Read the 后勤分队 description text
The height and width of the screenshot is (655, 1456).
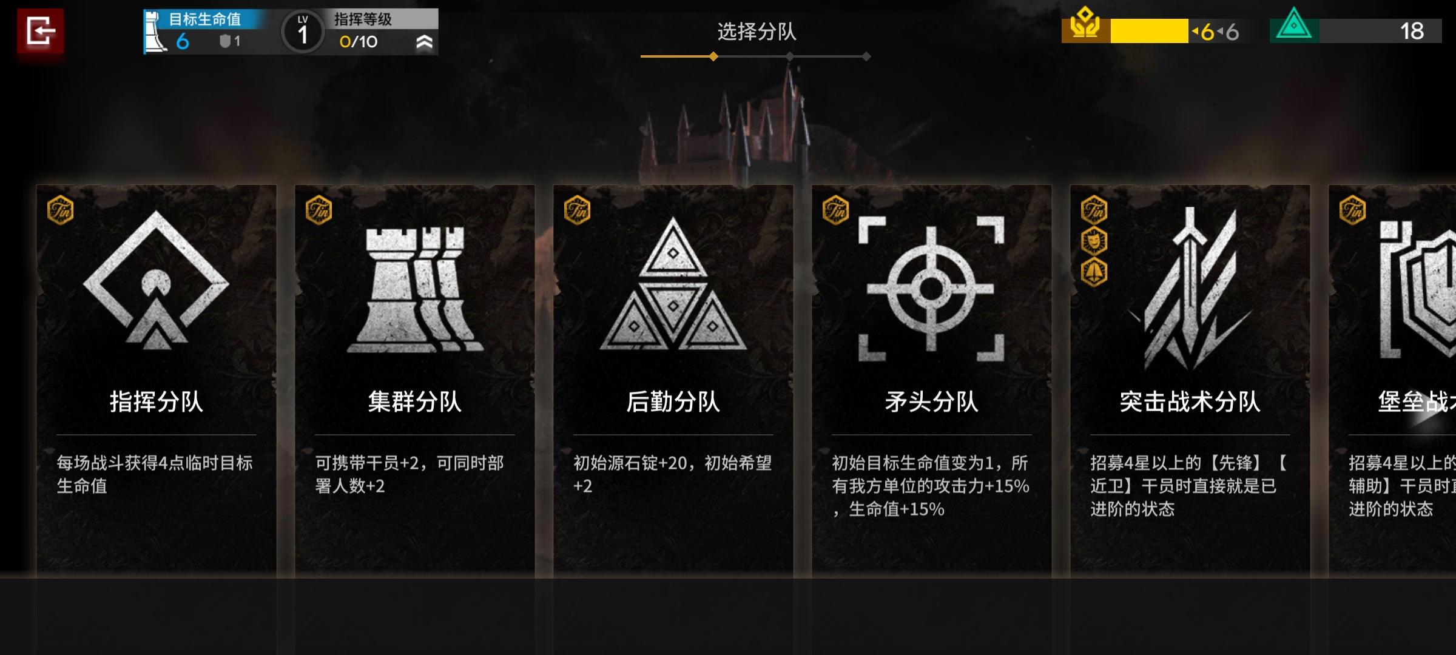[673, 474]
